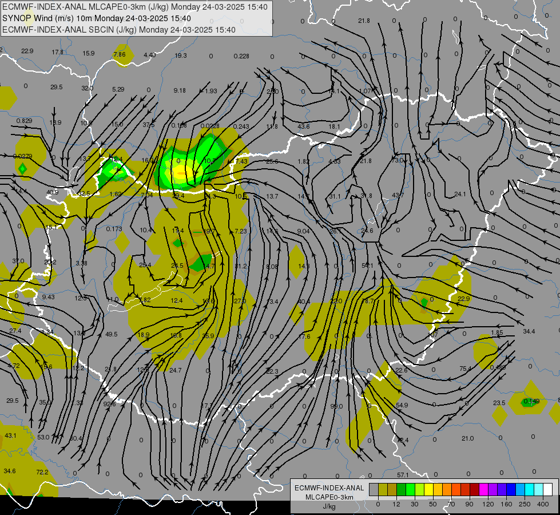
Task: Click the map value 4.72
Action: pos(14,366)
